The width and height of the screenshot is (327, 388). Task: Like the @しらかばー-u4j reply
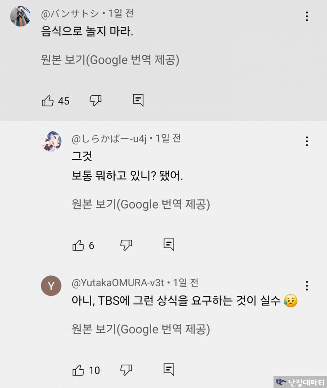[x=78, y=245]
